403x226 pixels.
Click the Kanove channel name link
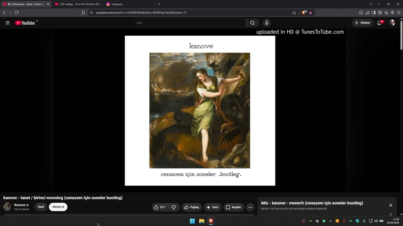(20, 205)
